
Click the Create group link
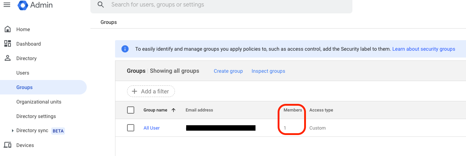click(228, 71)
